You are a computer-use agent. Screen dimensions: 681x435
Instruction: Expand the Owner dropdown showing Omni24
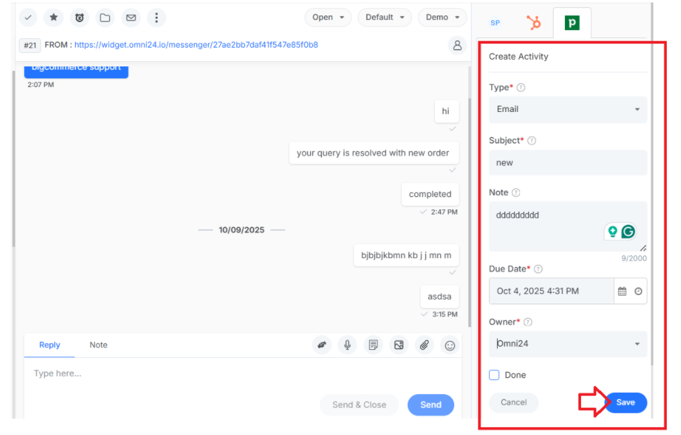click(568, 343)
